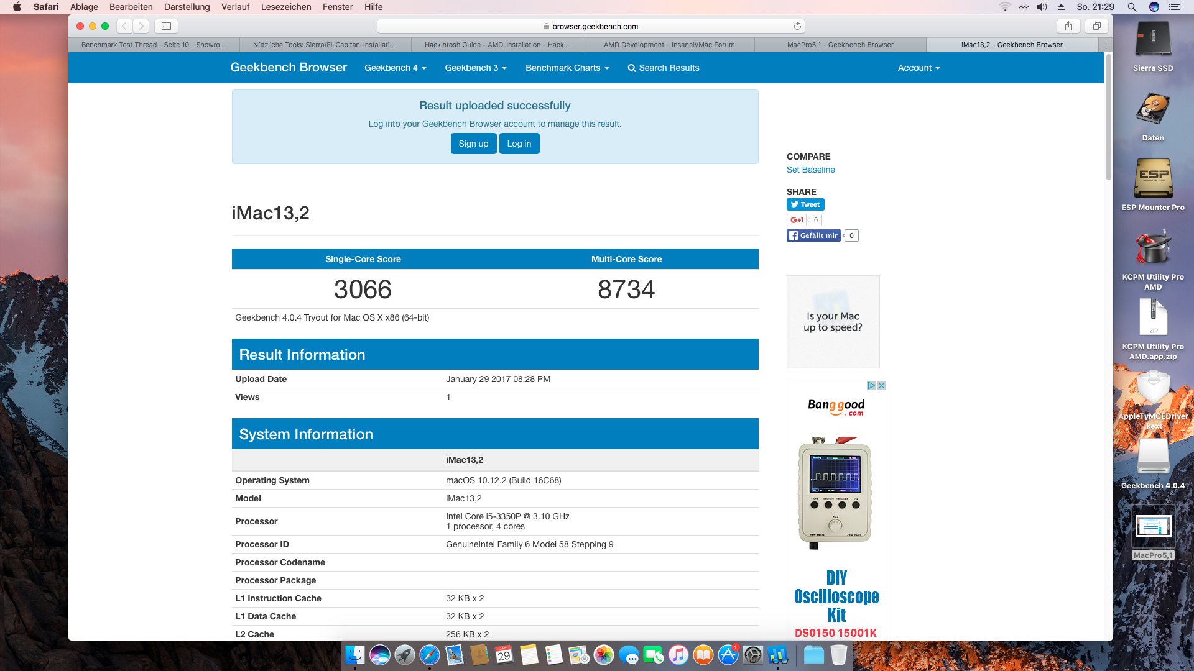This screenshot has width=1194, height=671.
Task: Open the Account dropdown menu
Action: point(919,68)
